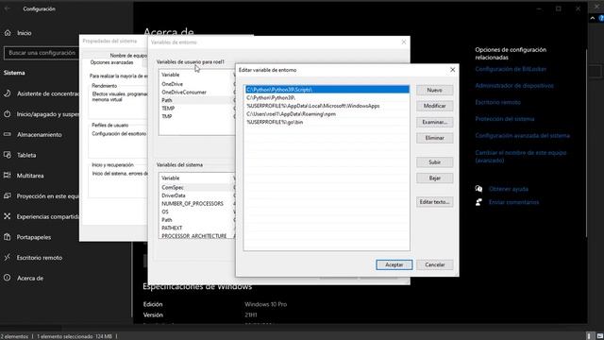Click Obtener ayuda link
This screenshot has width=604, height=340.
tap(509, 189)
